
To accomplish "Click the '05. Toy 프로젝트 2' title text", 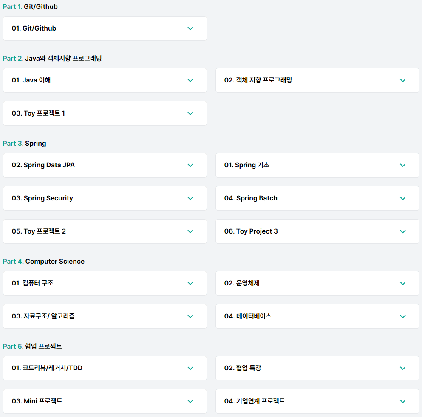I will 39,231.
